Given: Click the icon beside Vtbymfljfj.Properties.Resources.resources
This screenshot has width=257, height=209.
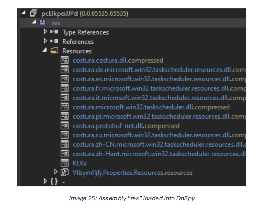Looking at the screenshot, I should (65, 172).
